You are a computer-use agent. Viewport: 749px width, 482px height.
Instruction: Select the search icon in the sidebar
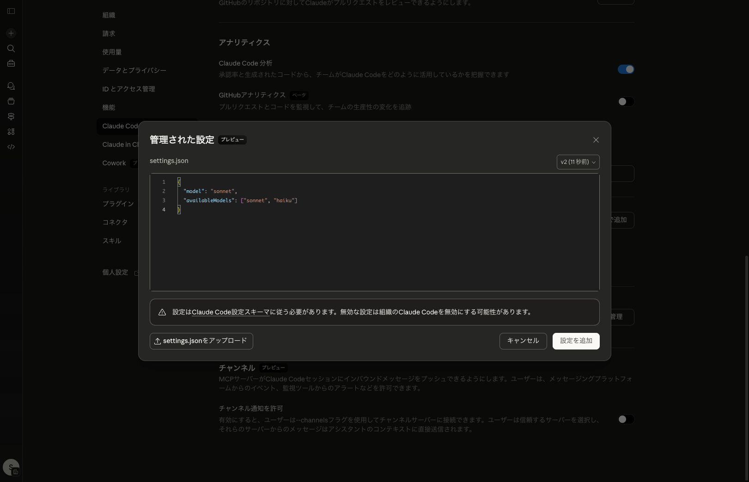pos(11,48)
